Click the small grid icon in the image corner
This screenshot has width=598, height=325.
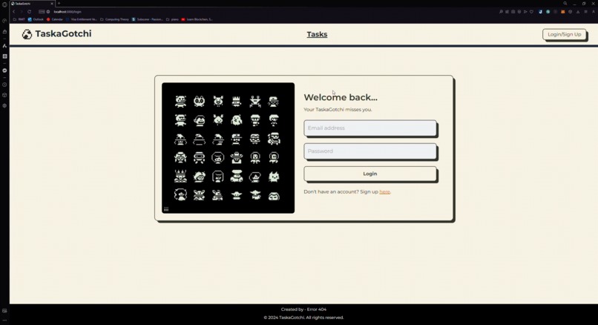click(x=166, y=209)
